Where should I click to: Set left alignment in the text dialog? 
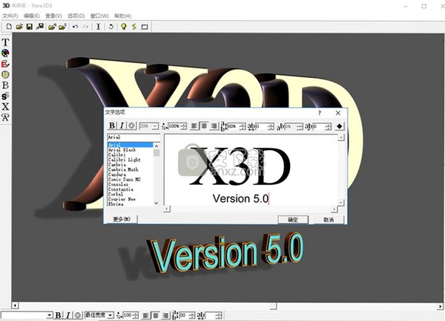click(194, 126)
